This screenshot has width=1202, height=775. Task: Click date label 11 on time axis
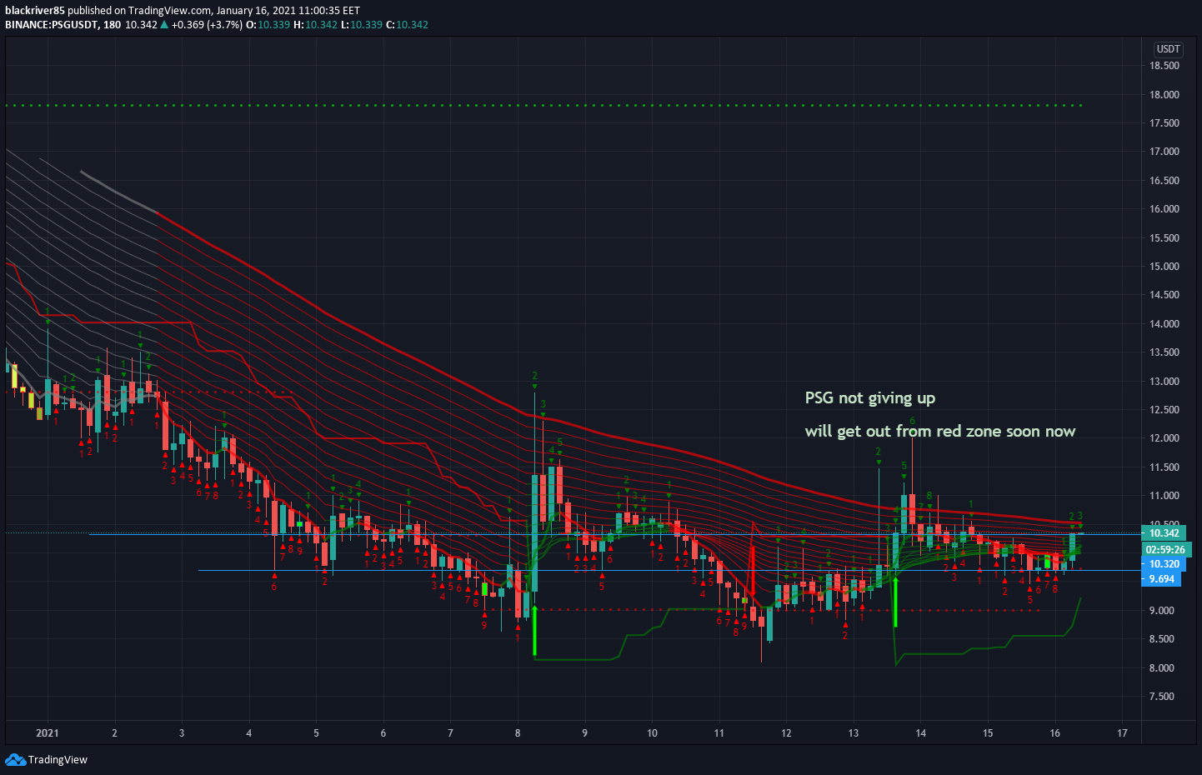[x=719, y=733]
